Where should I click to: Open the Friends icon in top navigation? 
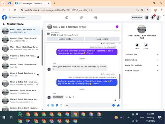coord(81,18)
